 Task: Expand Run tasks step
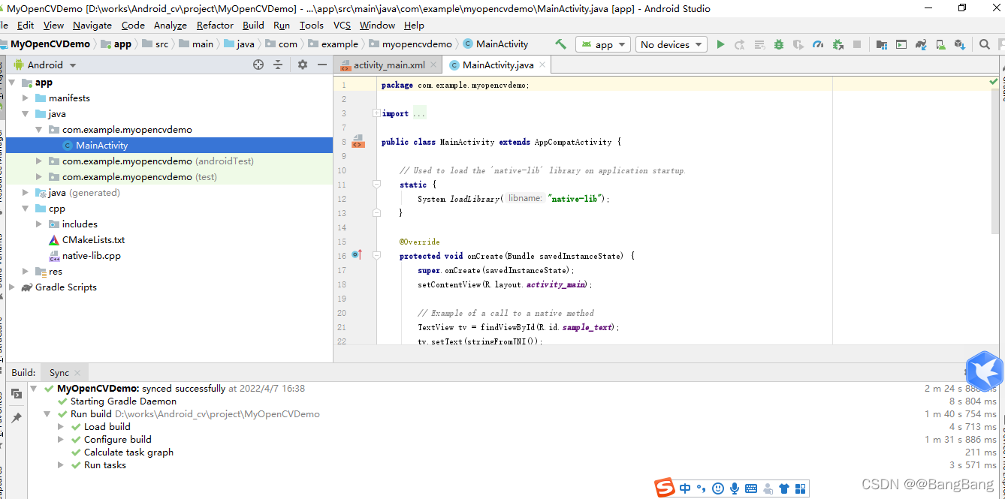(61, 465)
